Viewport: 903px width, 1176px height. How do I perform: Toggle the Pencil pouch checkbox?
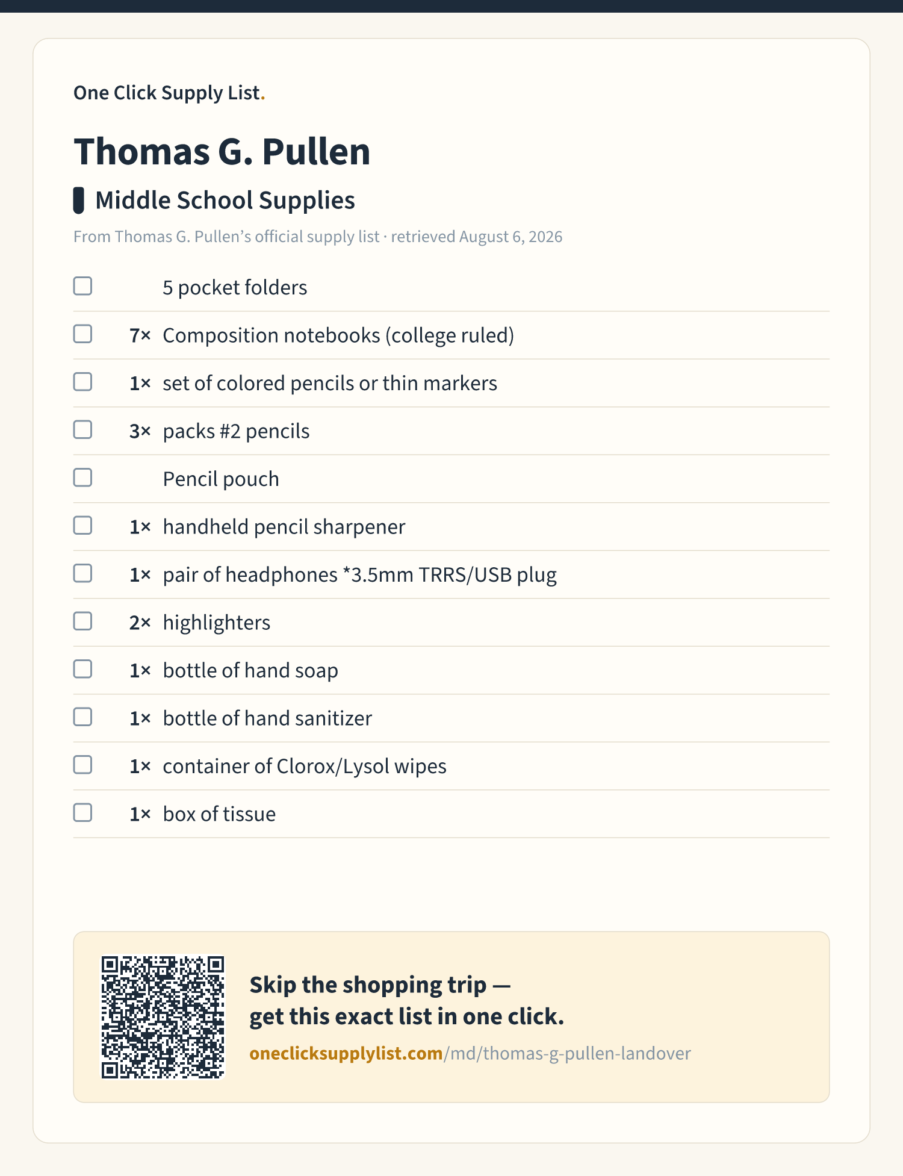tap(82, 478)
